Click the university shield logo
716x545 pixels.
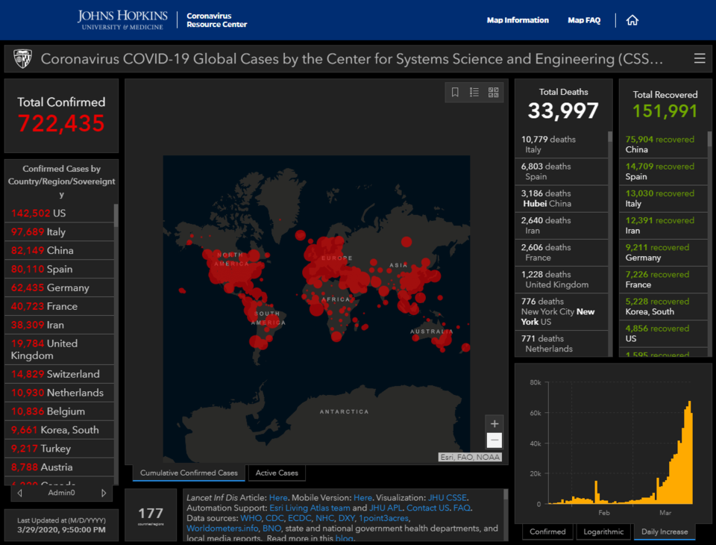(x=22, y=58)
